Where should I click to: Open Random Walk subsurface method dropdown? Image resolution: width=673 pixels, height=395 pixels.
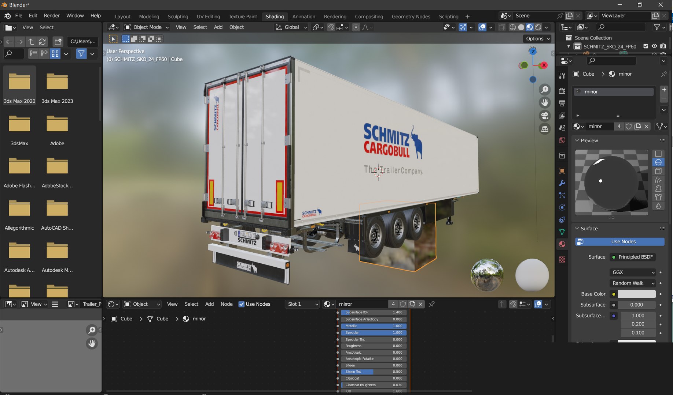click(633, 283)
